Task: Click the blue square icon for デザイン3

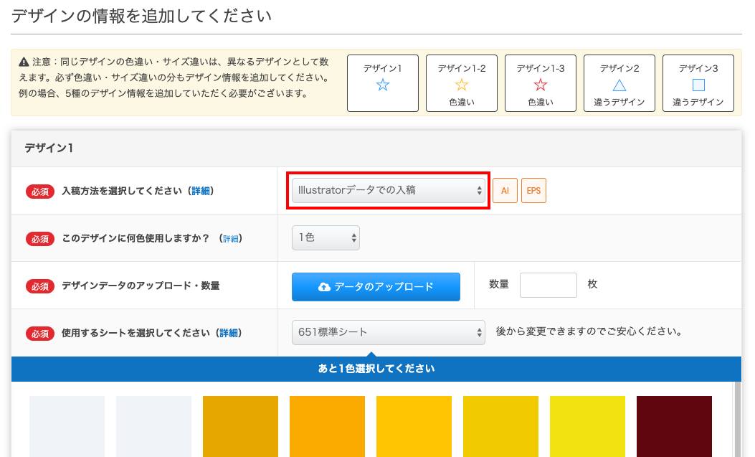Action: [x=698, y=85]
